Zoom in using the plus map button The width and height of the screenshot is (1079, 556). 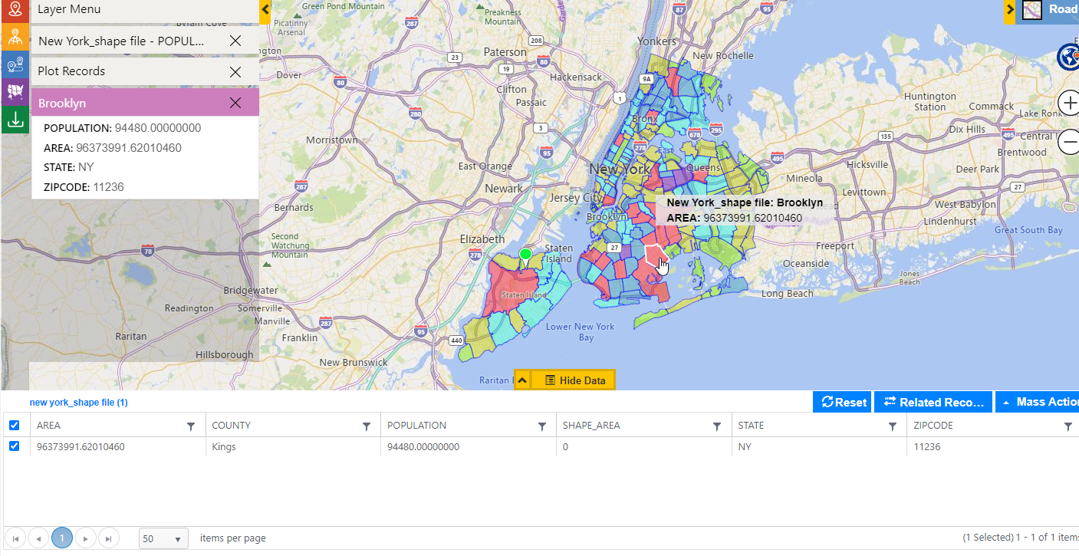point(1069,103)
